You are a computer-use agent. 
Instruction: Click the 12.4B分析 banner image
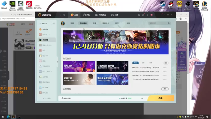tap(116, 42)
